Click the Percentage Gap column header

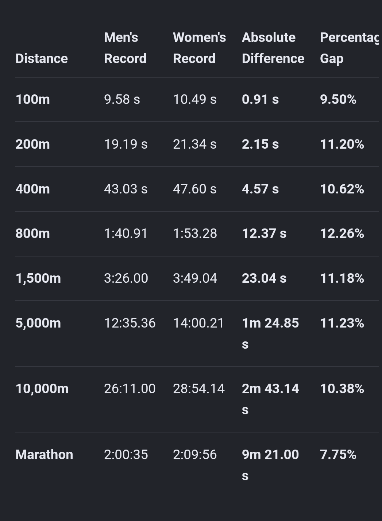(x=349, y=48)
